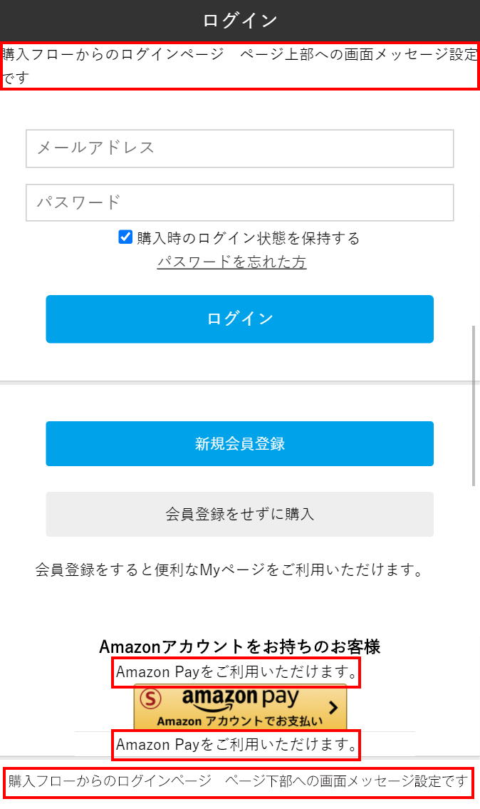Select the ページ下部への画面メッセージ text
This screenshot has width=480, height=809.
coord(239,782)
